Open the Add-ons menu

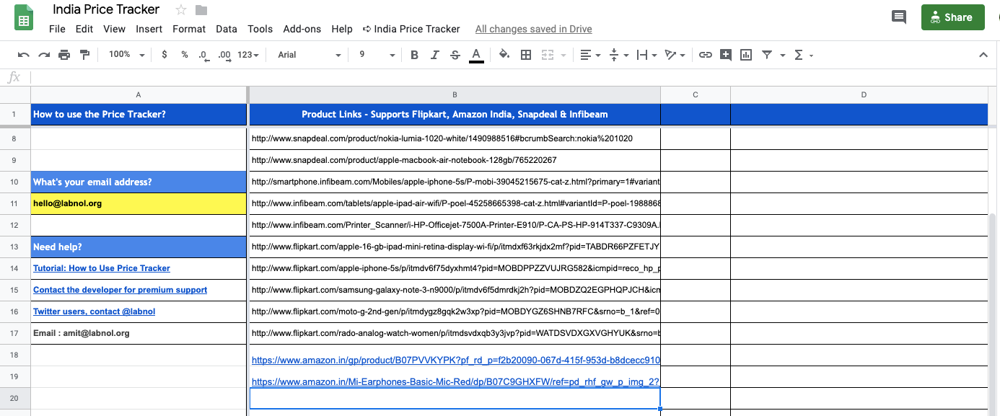pos(302,29)
